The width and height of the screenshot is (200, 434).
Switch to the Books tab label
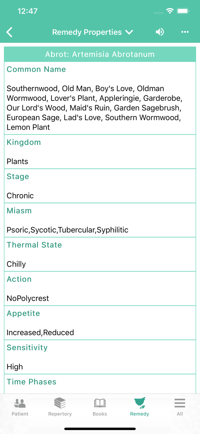click(100, 414)
